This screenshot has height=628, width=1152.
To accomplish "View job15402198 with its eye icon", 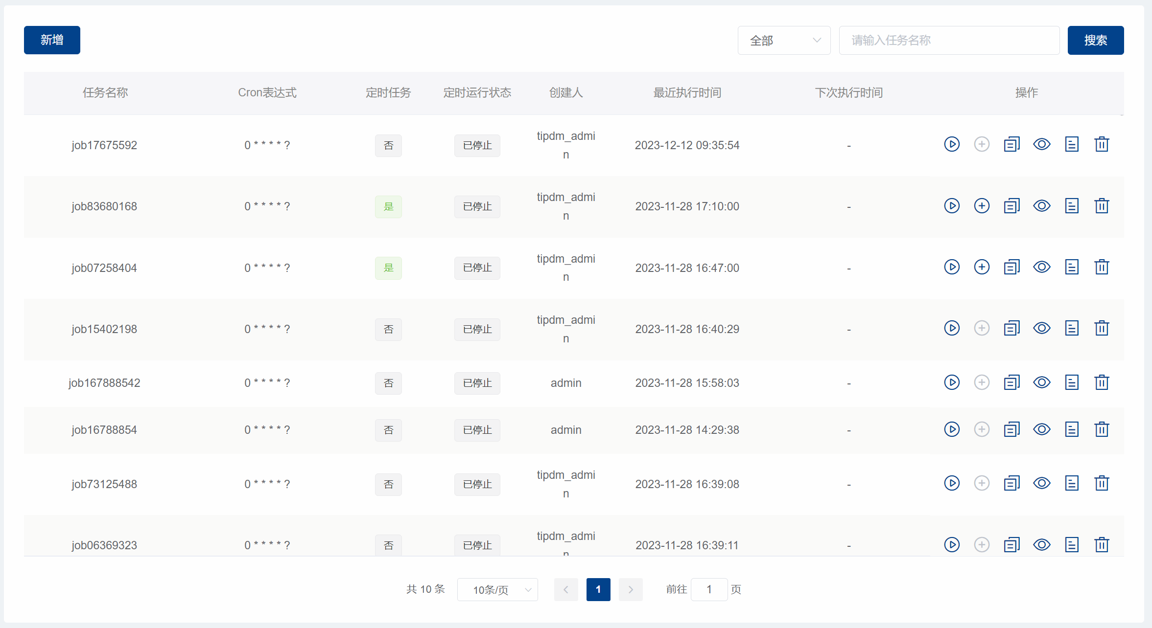I will click(1041, 328).
